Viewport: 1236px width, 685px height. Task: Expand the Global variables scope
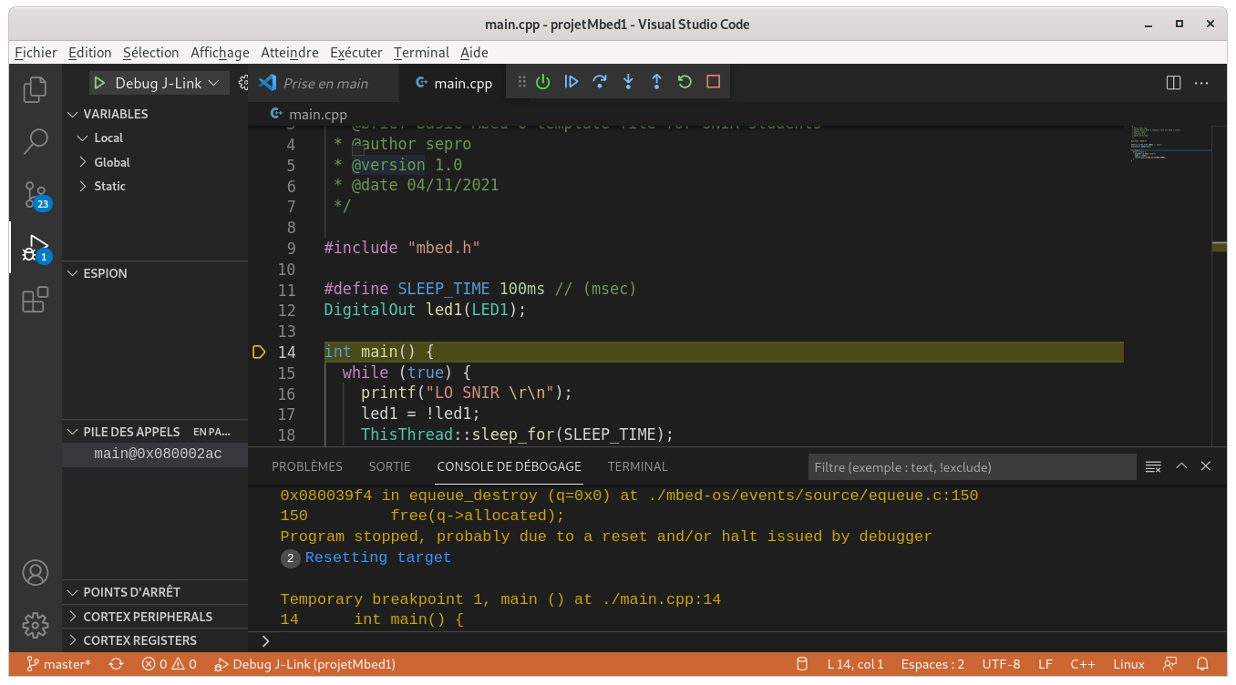[x=155, y=162]
